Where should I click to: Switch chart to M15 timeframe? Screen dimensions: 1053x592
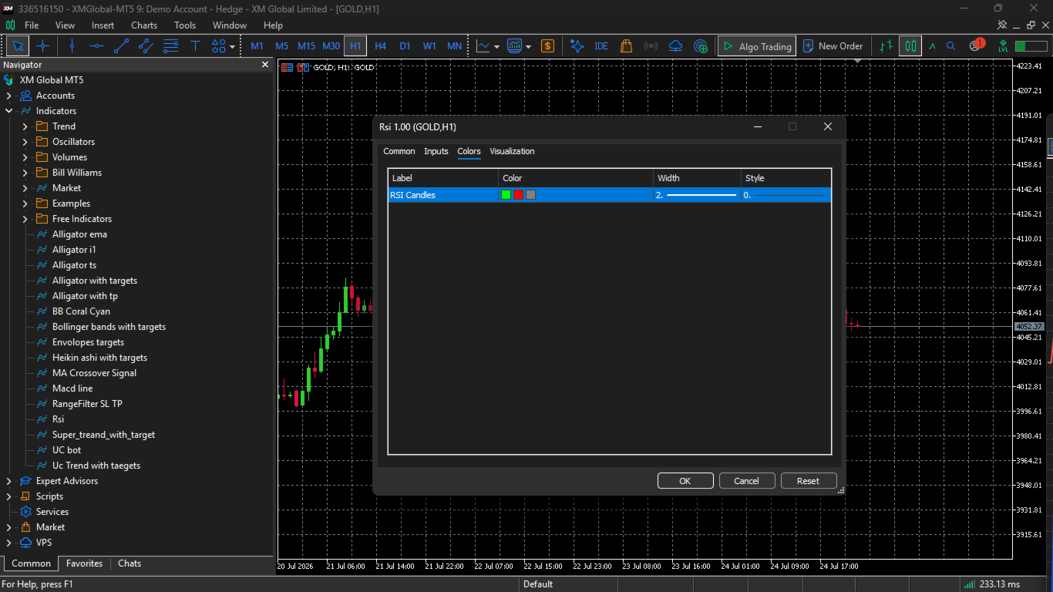click(306, 46)
